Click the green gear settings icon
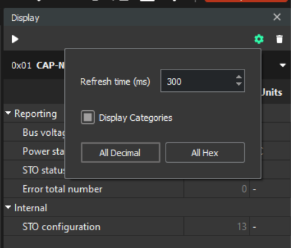The image size is (291, 248). 259,39
